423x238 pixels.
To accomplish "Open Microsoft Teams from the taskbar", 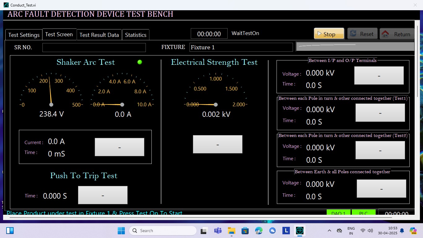I will click(218, 231).
